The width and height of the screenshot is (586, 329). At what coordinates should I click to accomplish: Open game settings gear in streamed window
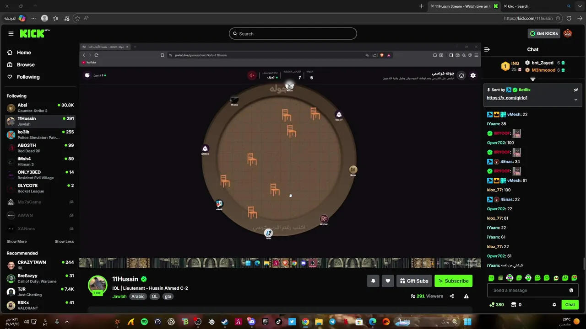pos(473,75)
